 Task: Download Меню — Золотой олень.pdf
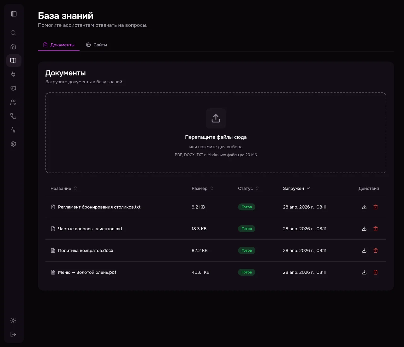point(364,272)
